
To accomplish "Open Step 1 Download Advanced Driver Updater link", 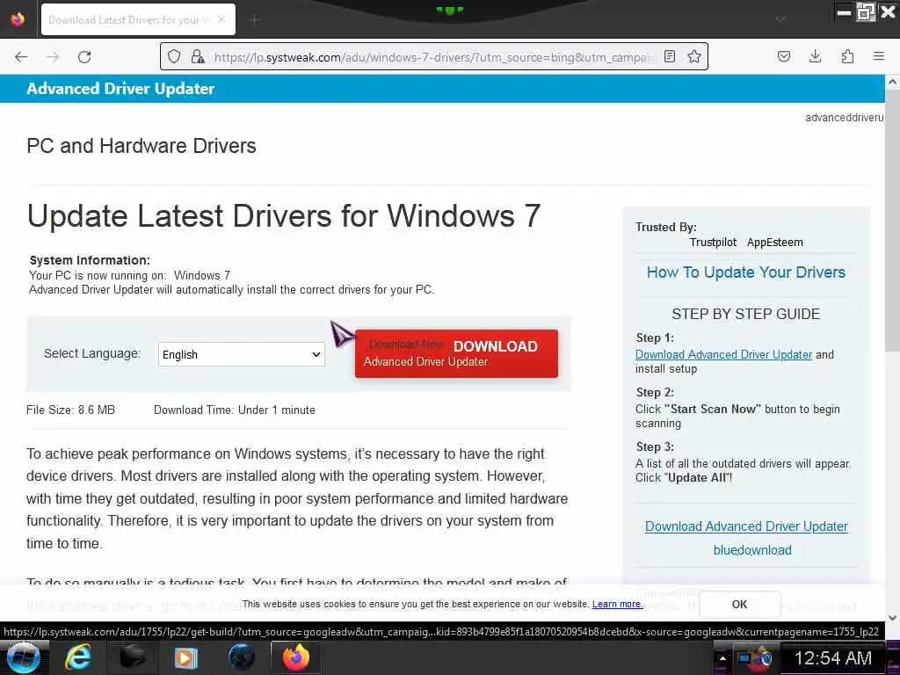I will coord(723,355).
